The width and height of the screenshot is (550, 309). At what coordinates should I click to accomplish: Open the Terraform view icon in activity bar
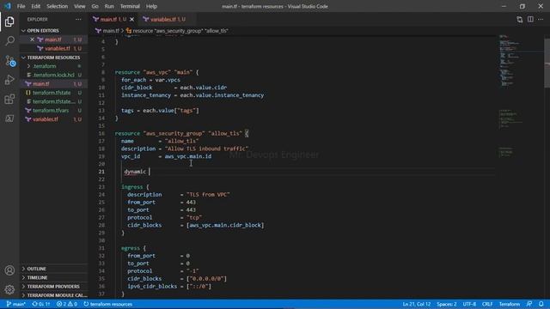pyautogui.click(x=9, y=118)
